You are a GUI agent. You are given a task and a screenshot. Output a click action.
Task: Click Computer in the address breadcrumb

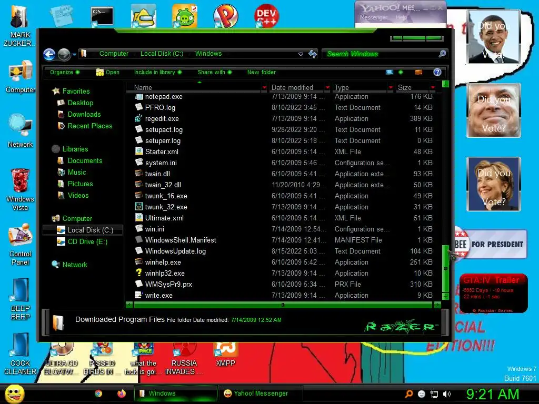tap(114, 54)
